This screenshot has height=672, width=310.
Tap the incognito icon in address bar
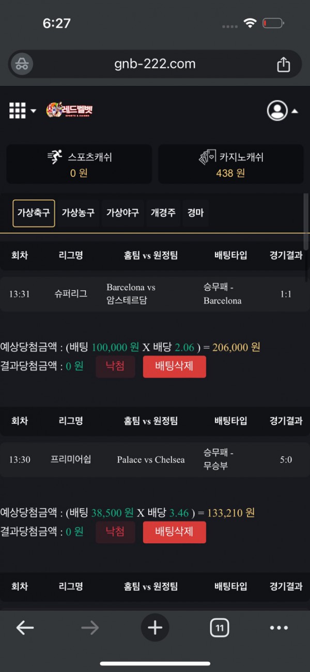click(22, 64)
